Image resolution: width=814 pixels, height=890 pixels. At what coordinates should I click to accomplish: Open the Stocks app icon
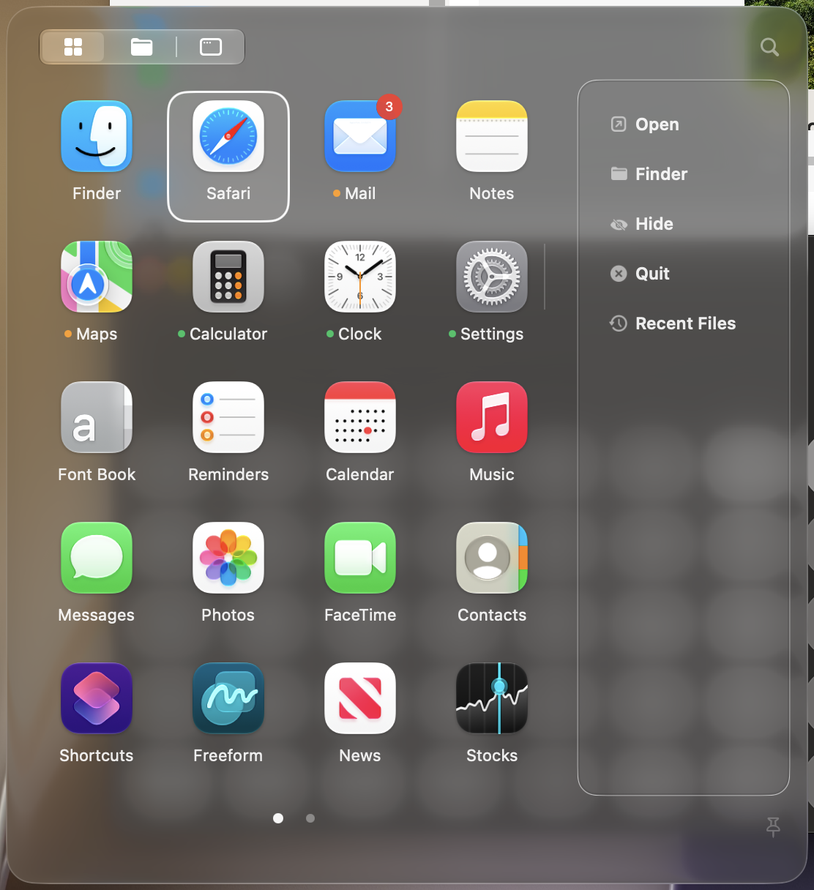(492, 698)
